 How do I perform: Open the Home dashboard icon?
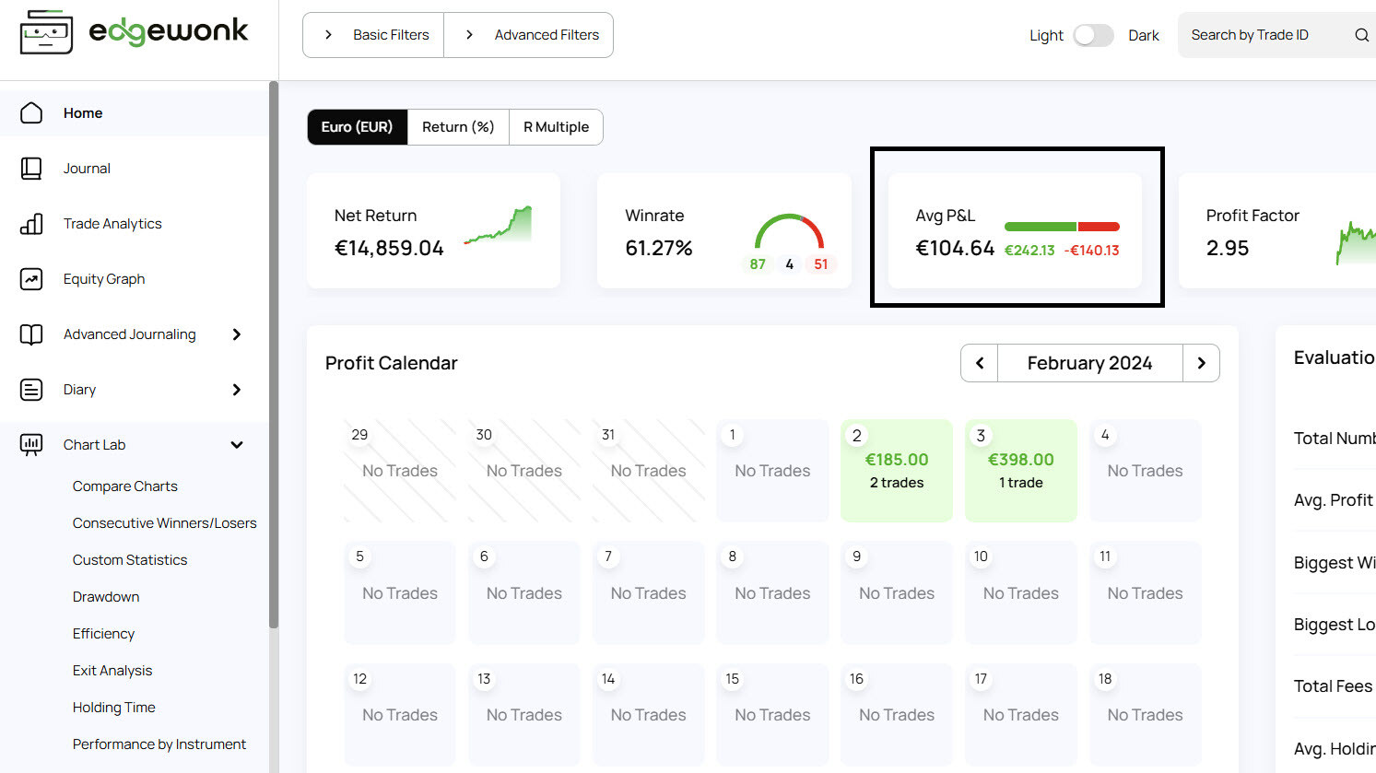click(x=31, y=112)
